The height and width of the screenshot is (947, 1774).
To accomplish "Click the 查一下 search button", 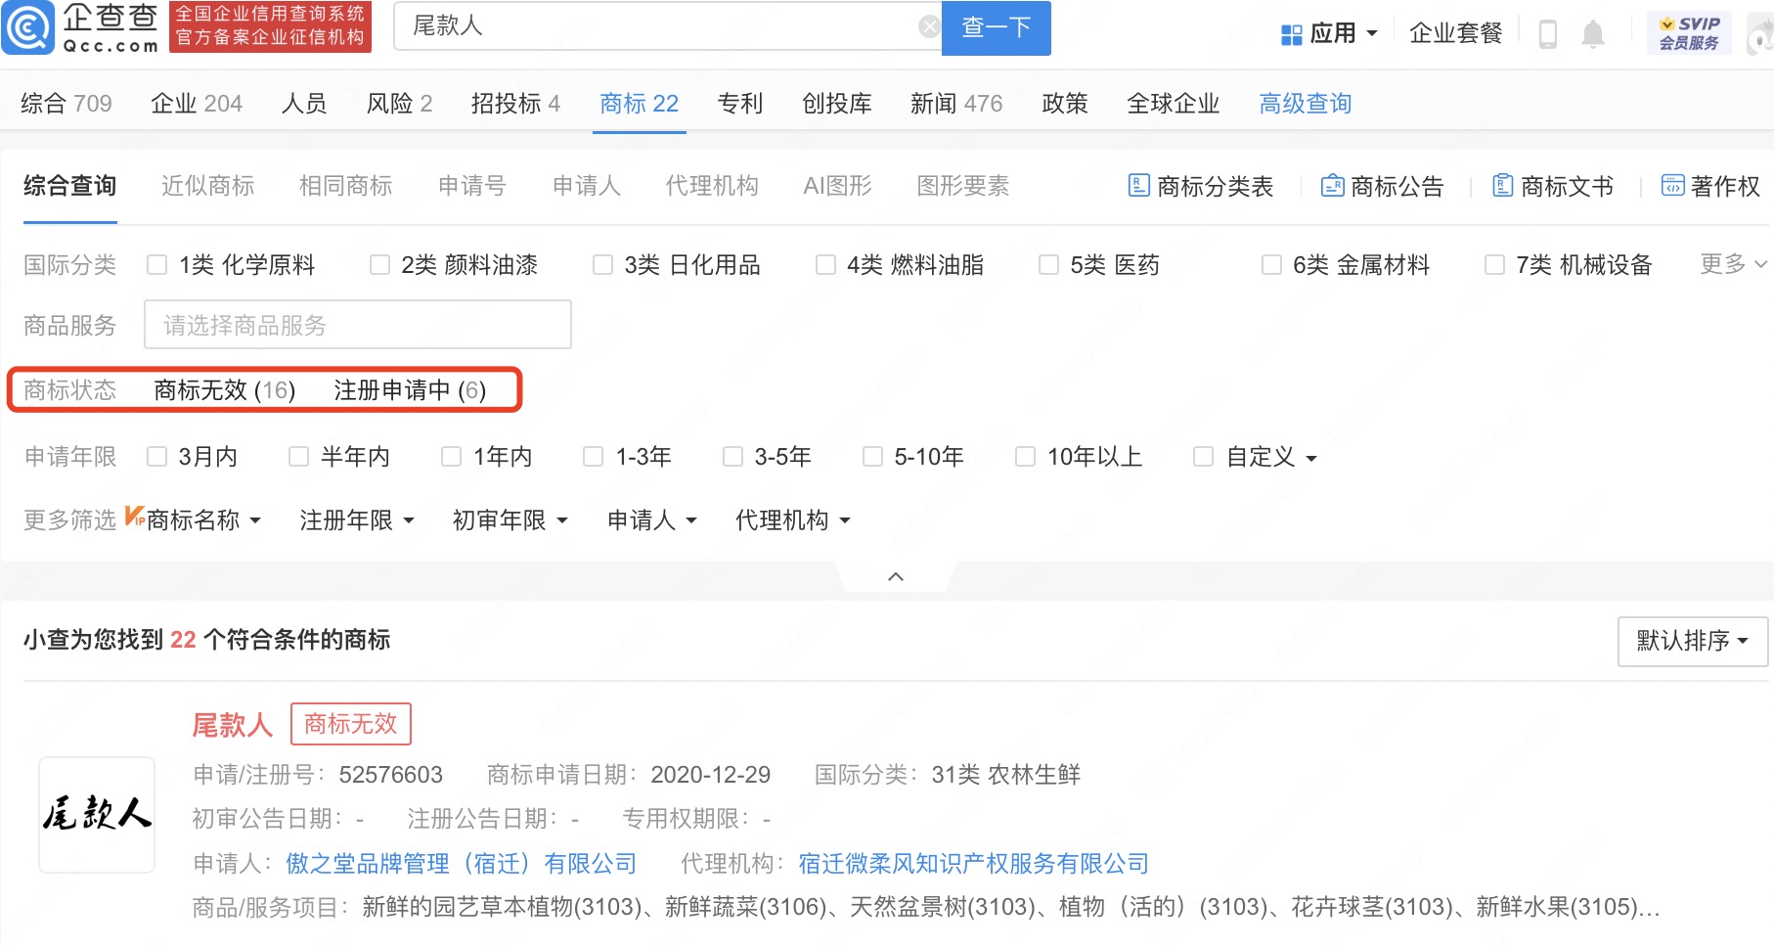I will (996, 27).
